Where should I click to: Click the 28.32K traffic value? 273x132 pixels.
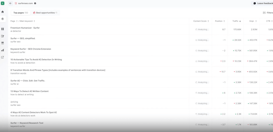point(238,40)
